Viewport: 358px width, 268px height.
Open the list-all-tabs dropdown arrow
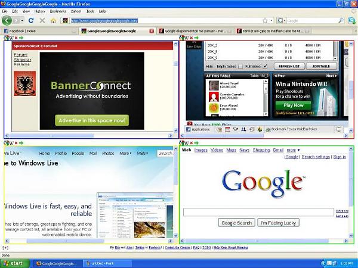[356, 31]
